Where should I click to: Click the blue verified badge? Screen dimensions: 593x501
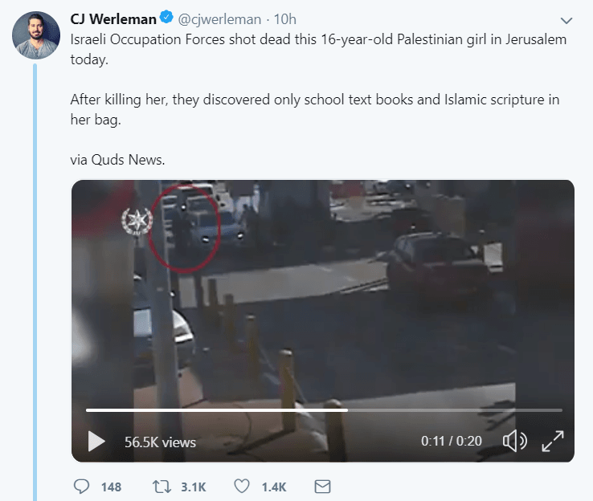pos(166,18)
